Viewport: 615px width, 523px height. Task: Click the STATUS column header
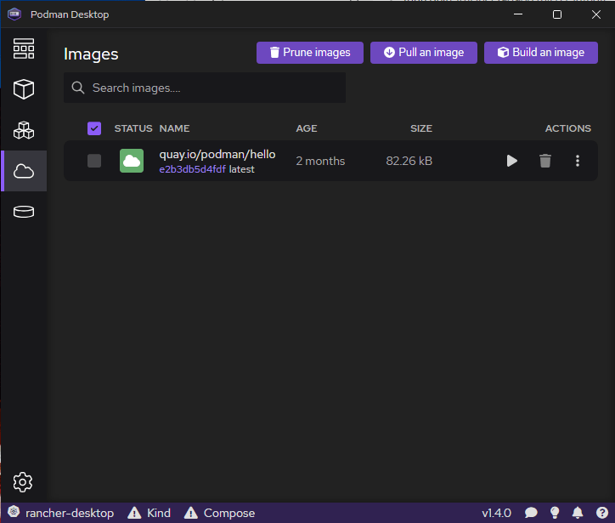point(133,128)
